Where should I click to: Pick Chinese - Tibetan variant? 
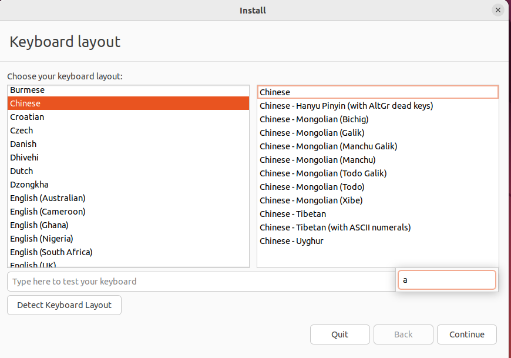pos(378,214)
